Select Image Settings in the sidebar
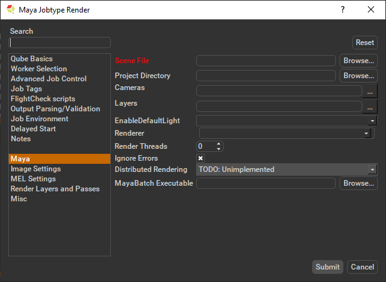Image resolution: width=386 pixels, height=282 pixels. (36, 169)
